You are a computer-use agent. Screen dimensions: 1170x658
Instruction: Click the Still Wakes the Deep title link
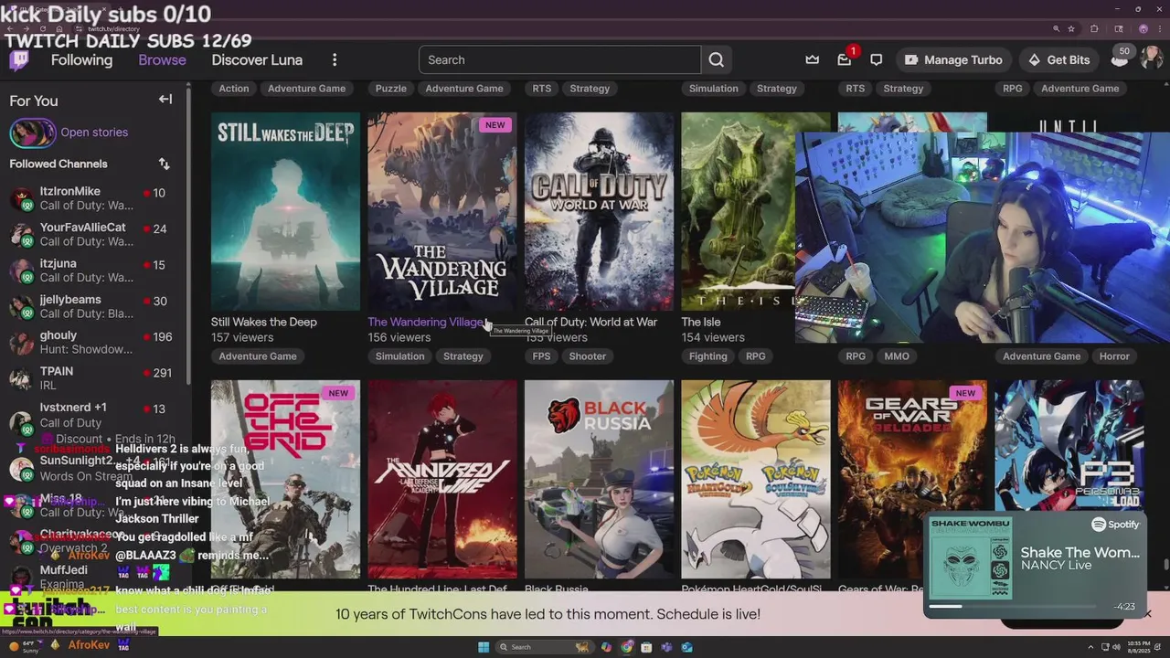[264, 322]
